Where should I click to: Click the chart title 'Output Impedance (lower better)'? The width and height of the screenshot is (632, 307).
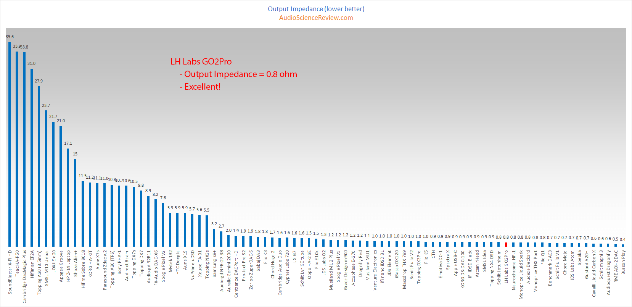pos(316,9)
